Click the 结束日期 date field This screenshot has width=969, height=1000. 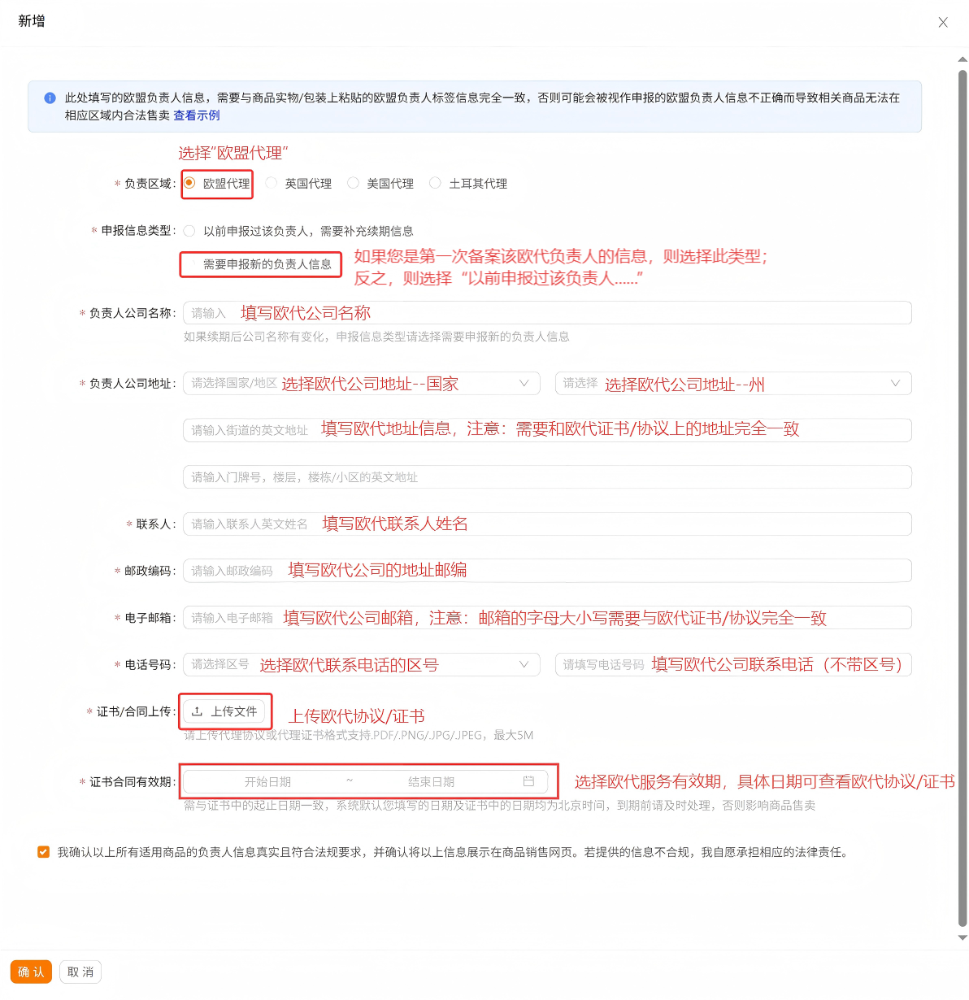tap(431, 782)
